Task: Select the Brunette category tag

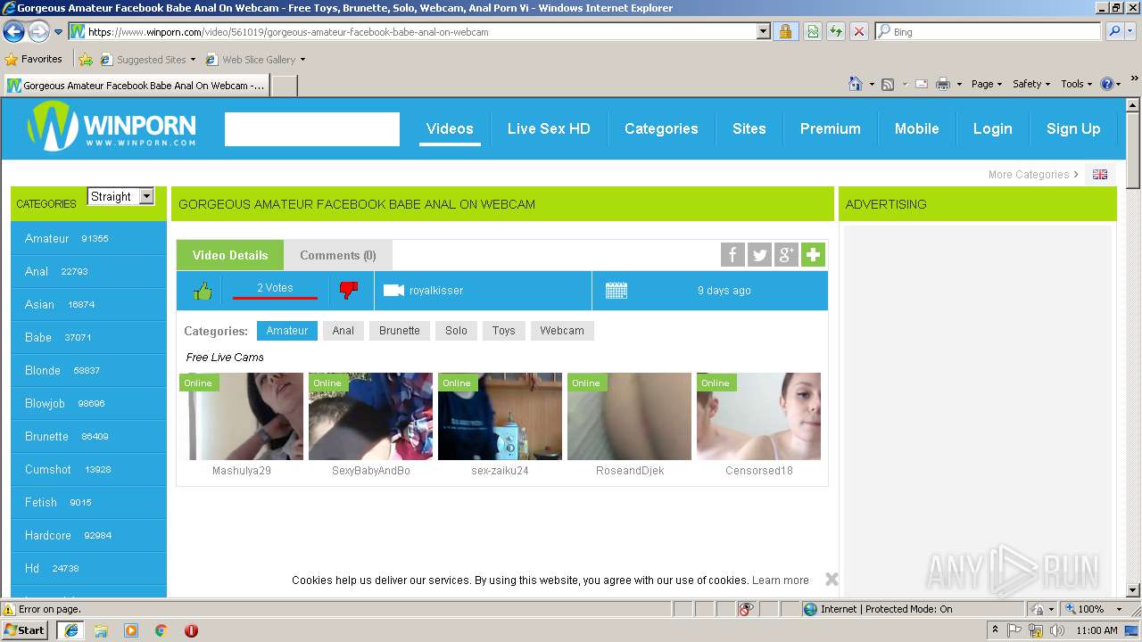Action: pos(399,331)
